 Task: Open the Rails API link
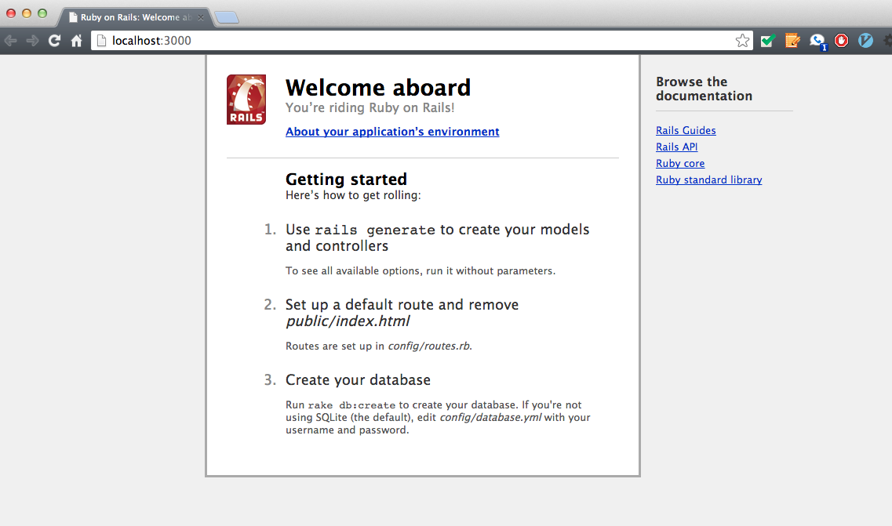tap(676, 147)
